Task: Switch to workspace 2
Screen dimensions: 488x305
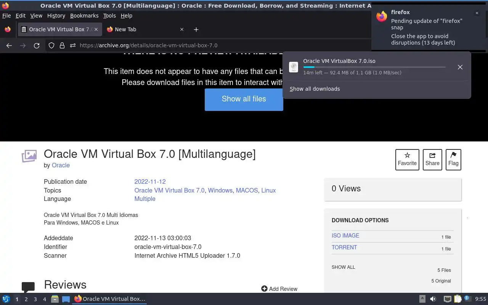Action: coord(26,299)
